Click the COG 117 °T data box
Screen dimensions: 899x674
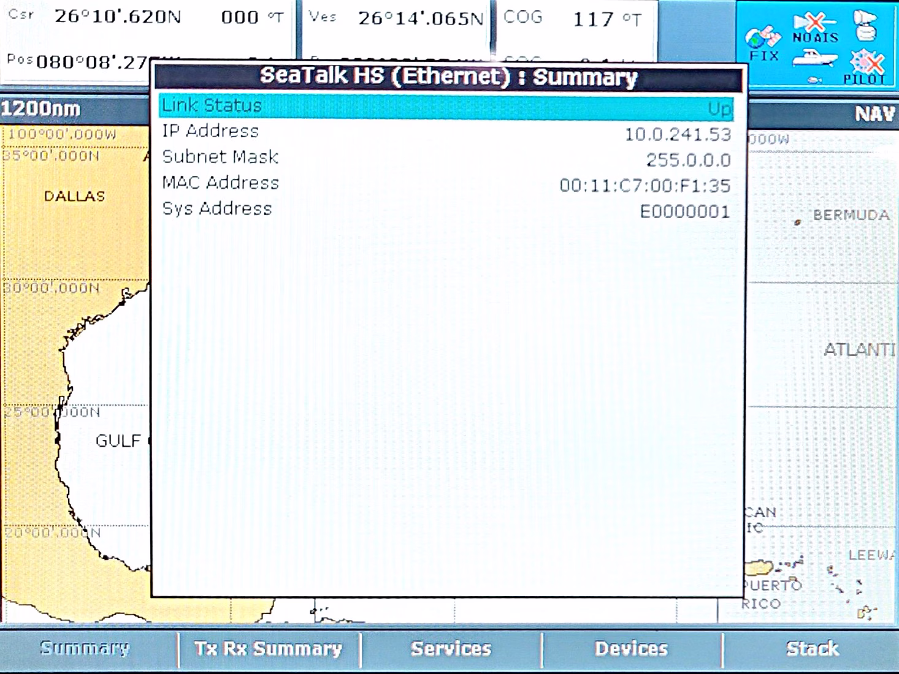tap(575, 18)
